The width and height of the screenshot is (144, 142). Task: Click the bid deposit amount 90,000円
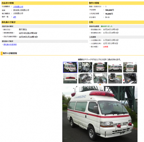click(109, 14)
